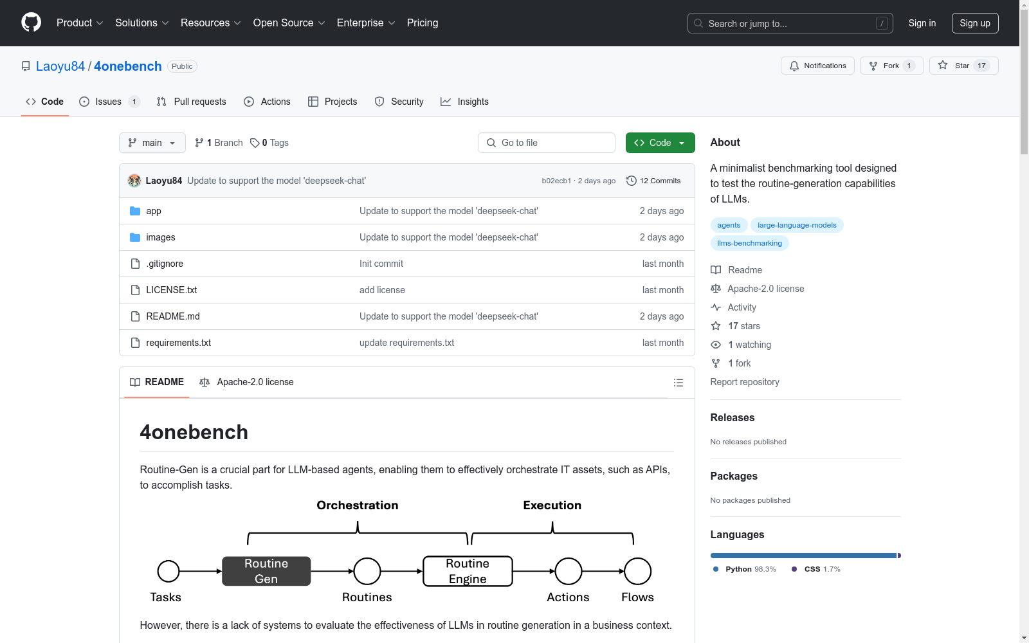The image size is (1029, 643).
Task: Click the branch icon beside 1 Branch
Action: click(x=199, y=143)
